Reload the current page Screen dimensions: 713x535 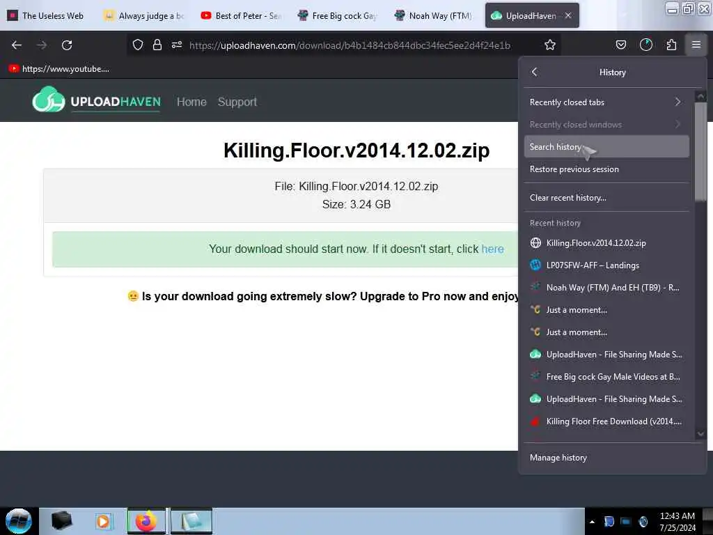pos(67,45)
